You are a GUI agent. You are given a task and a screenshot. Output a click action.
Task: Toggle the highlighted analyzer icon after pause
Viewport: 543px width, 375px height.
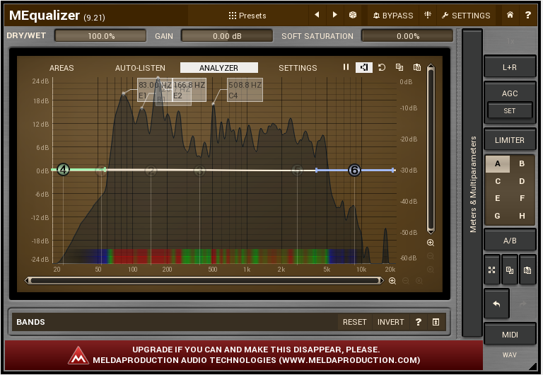coord(364,67)
